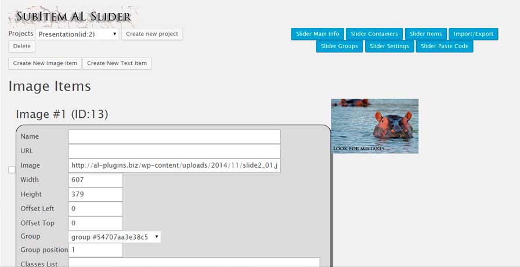Click the SubItem AL Slider logo
This screenshot has height=267, width=520.
[x=73, y=16]
